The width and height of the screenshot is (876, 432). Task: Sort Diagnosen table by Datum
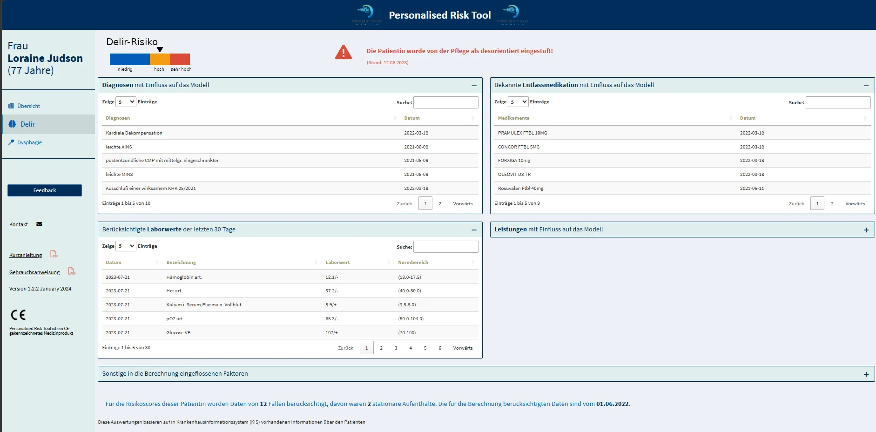pos(439,118)
